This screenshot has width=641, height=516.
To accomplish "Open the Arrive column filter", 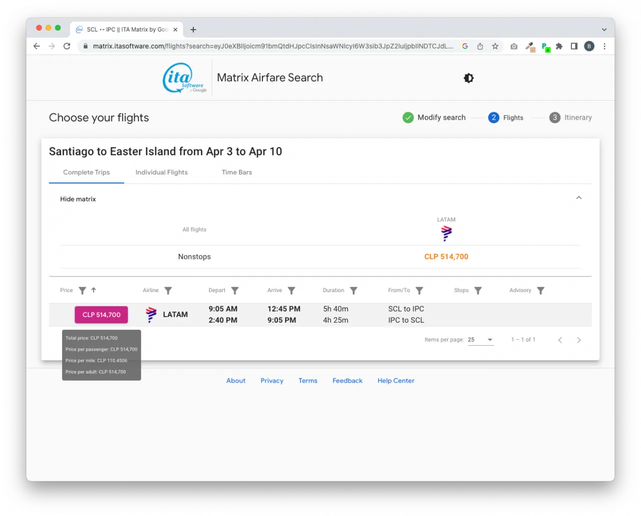I will coord(291,291).
